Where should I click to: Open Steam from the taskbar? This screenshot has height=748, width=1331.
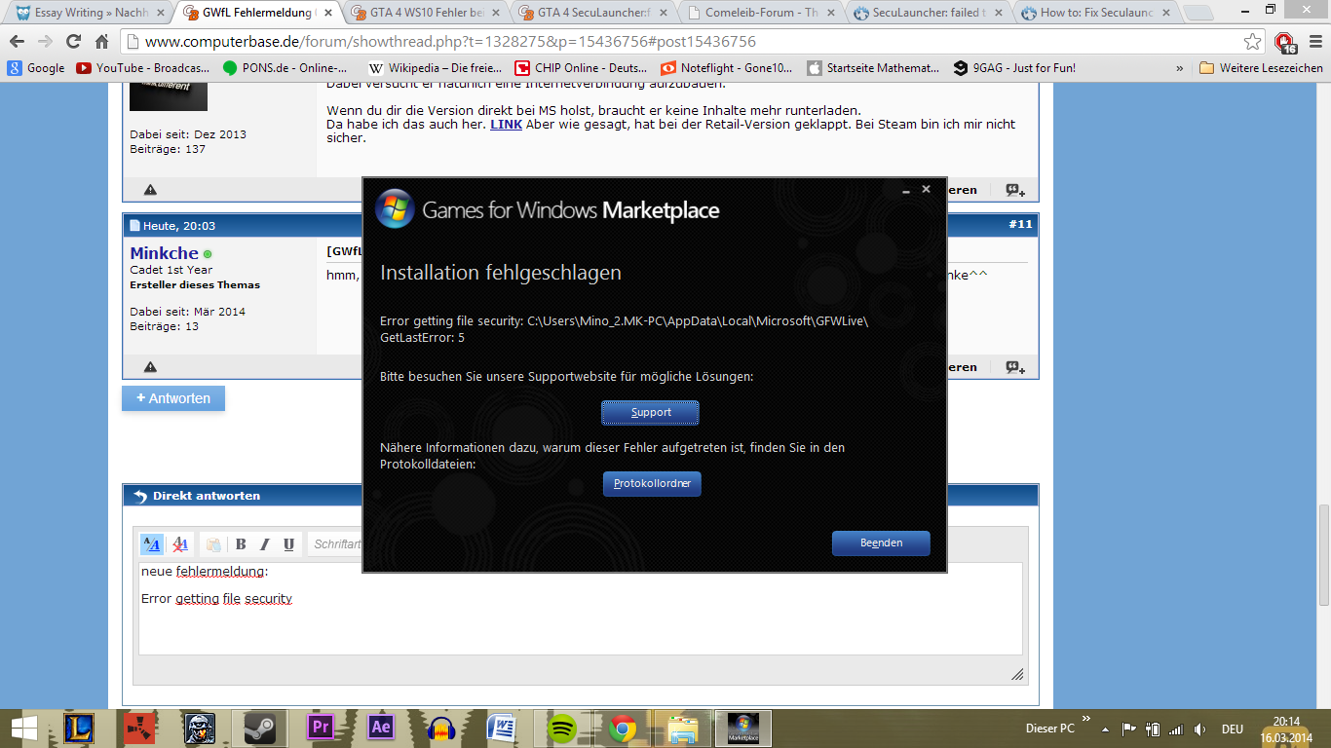click(x=260, y=729)
